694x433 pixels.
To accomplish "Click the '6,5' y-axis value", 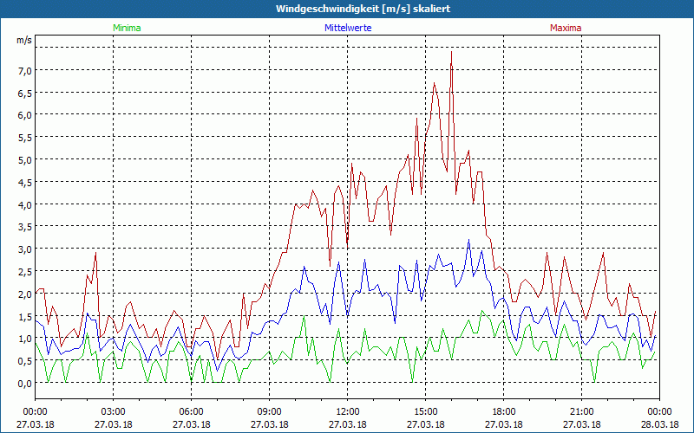I will point(24,93).
